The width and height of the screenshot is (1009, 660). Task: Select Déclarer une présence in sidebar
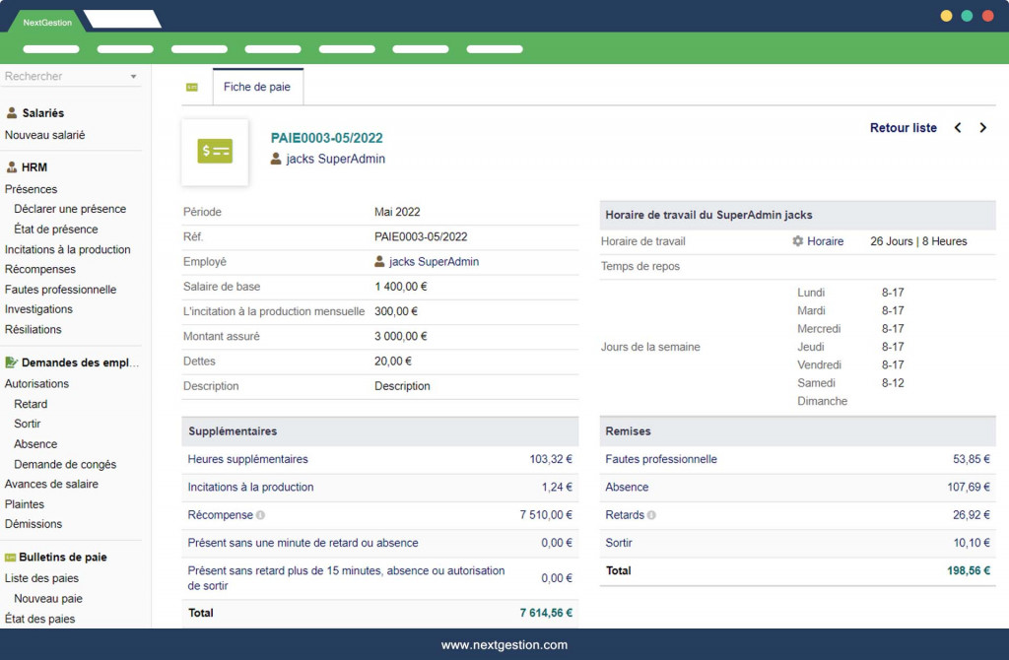coord(70,209)
